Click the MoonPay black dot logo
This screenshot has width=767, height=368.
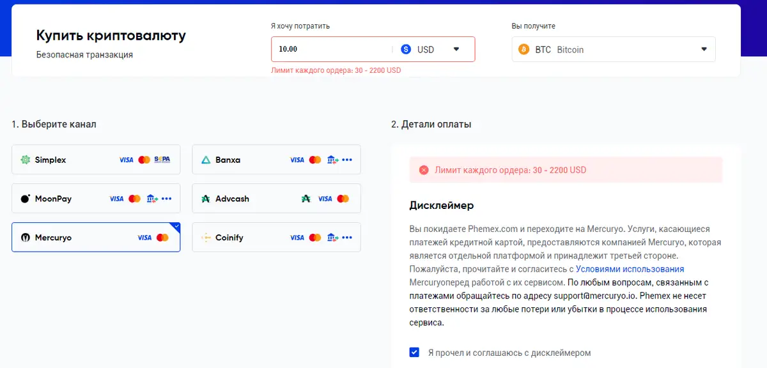coord(26,199)
